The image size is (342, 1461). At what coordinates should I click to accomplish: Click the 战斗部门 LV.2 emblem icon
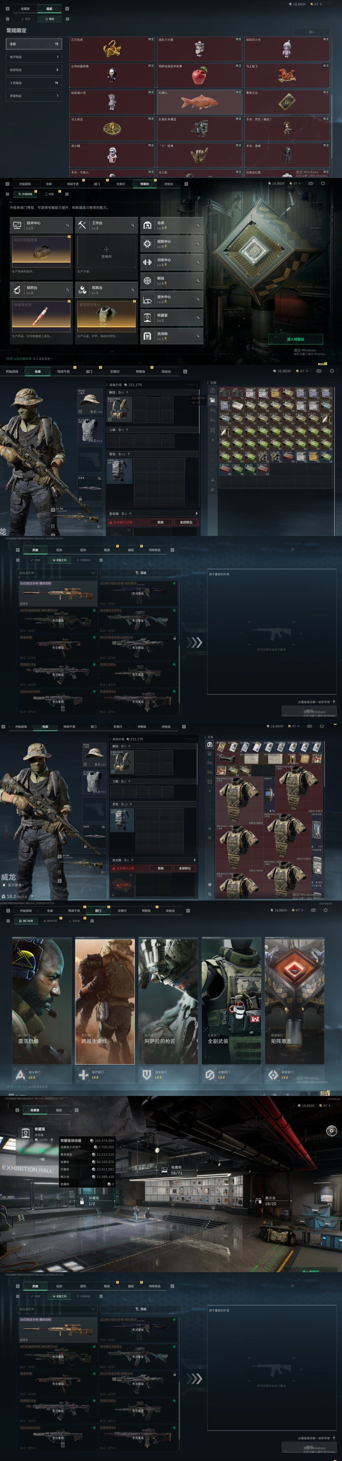(20, 1075)
